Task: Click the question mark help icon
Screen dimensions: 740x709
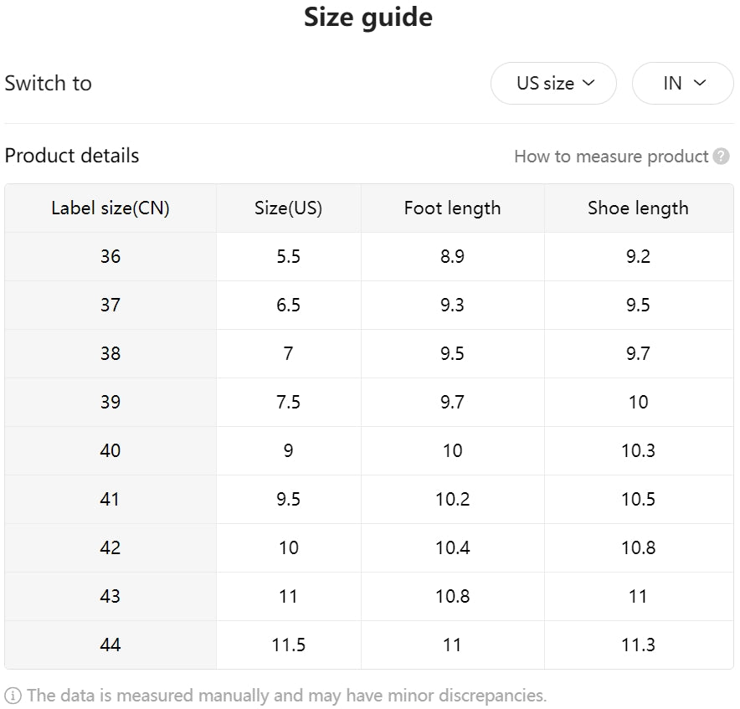Action: pyautogui.click(x=721, y=157)
